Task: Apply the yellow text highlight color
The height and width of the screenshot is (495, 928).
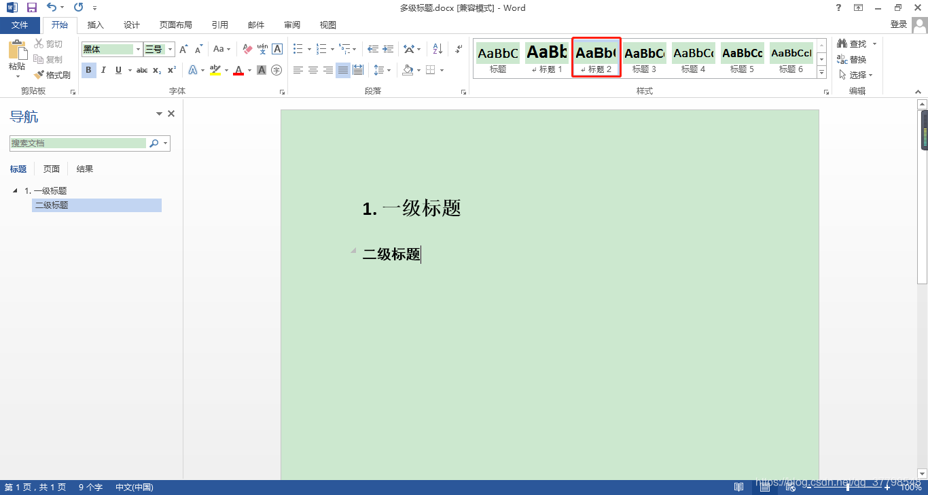Action: pos(215,70)
